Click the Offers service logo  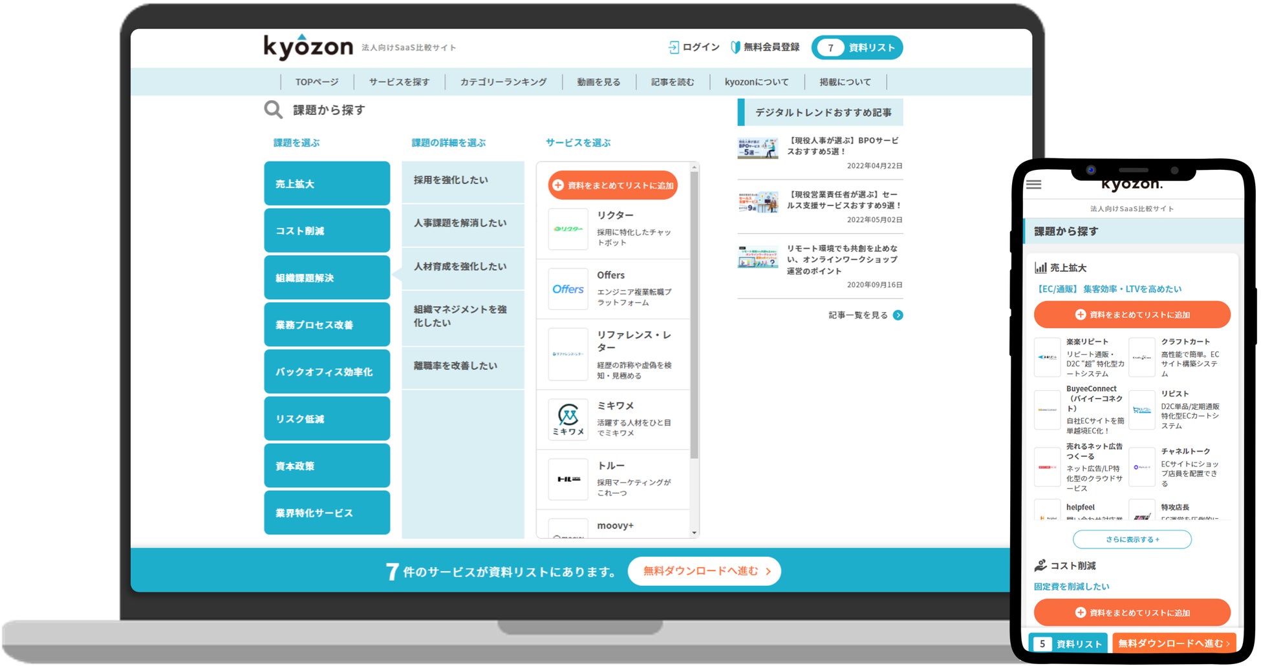[x=568, y=289]
